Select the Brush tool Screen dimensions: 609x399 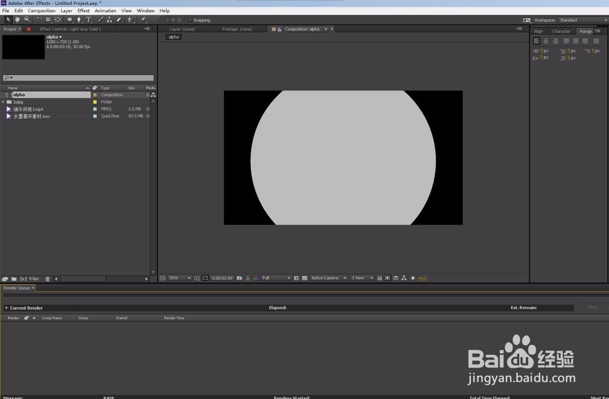click(x=100, y=19)
